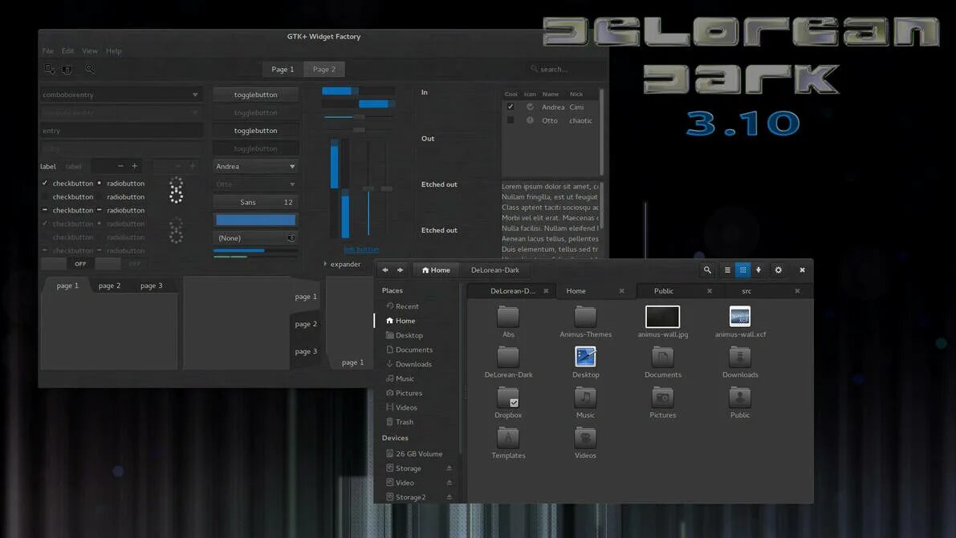This screenshot has height=538, width=956.
Task: Click the first enabled togglebutton
Action: (x=255, y=95)
